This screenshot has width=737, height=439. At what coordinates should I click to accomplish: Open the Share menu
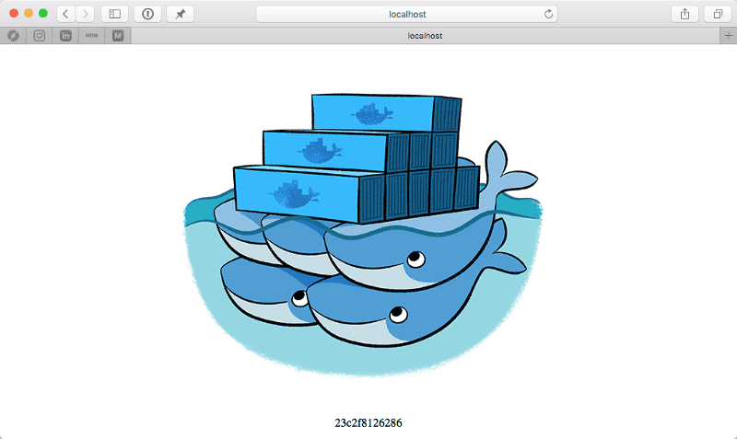(x=684, y=14)
